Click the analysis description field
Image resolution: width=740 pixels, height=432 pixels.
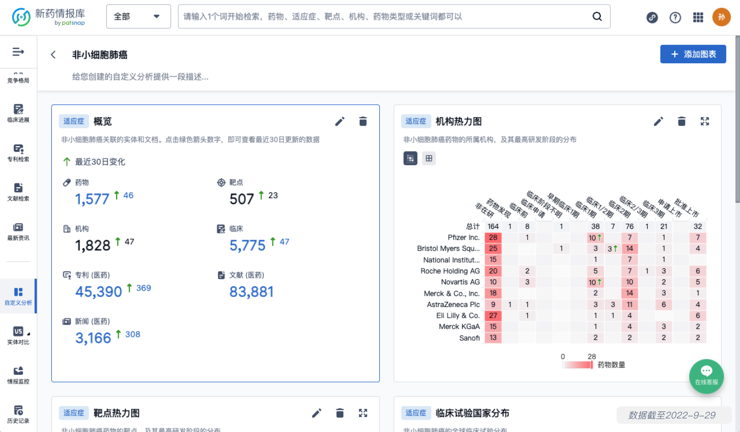(140, 77)
